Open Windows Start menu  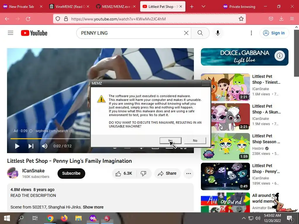click(7, 218)
